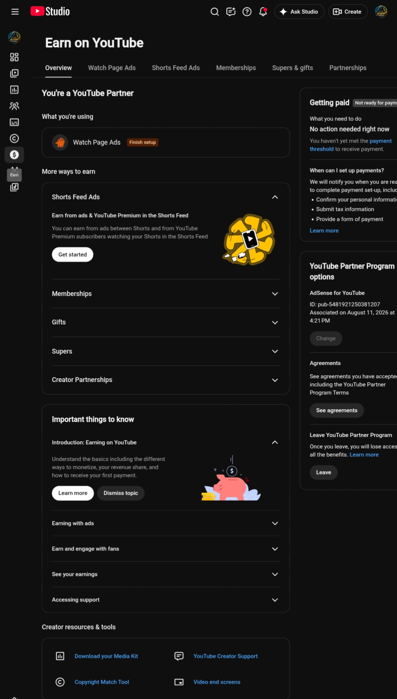Click the See agreements button

coord(336,410)
